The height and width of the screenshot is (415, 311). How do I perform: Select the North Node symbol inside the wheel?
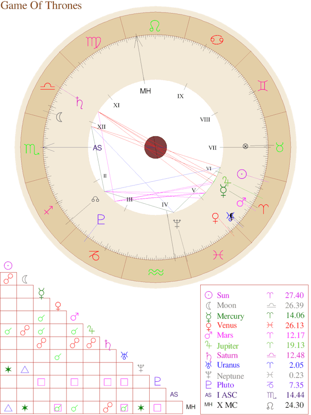pyautogui.click(x=95, y=199)
